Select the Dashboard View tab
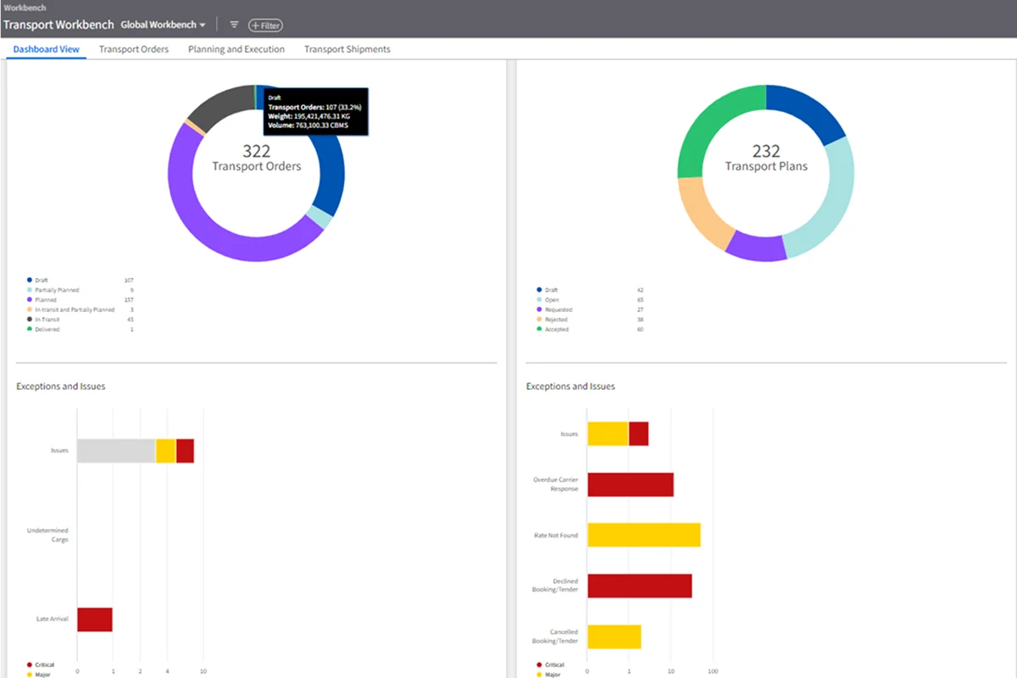Viewport: 1017px width, 678px height. point(47,49)
